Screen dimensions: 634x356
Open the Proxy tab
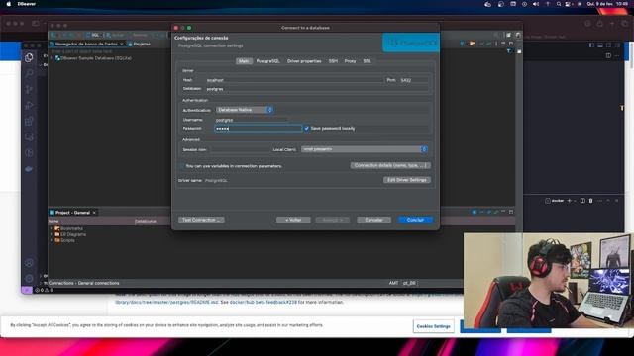tap(350, 61)
